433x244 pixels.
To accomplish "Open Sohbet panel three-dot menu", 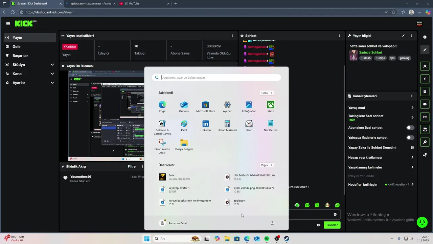I will [x=340, y=36].
